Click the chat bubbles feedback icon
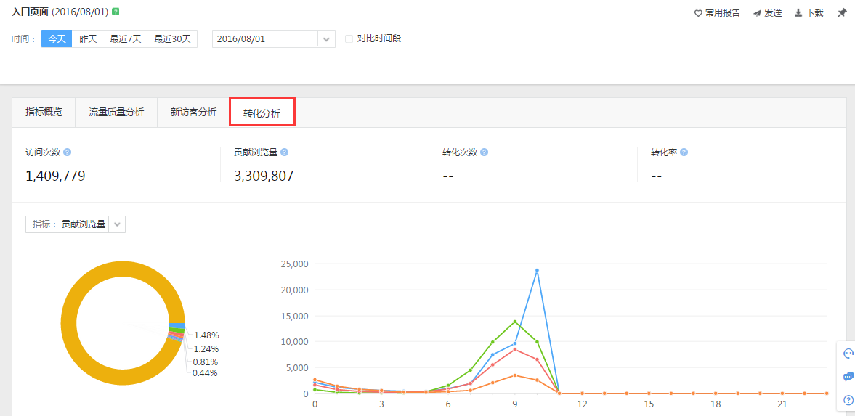This screenshot has height=416, width=855. pos(848,377)
